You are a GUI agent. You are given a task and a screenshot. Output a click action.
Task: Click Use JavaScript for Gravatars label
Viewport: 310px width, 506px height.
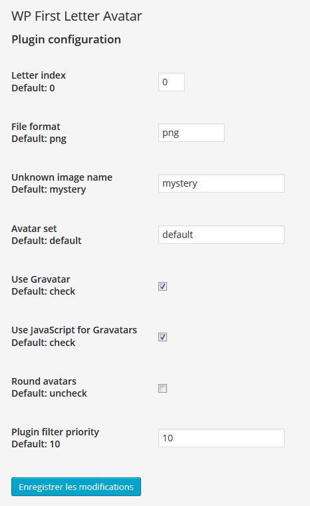74,330
